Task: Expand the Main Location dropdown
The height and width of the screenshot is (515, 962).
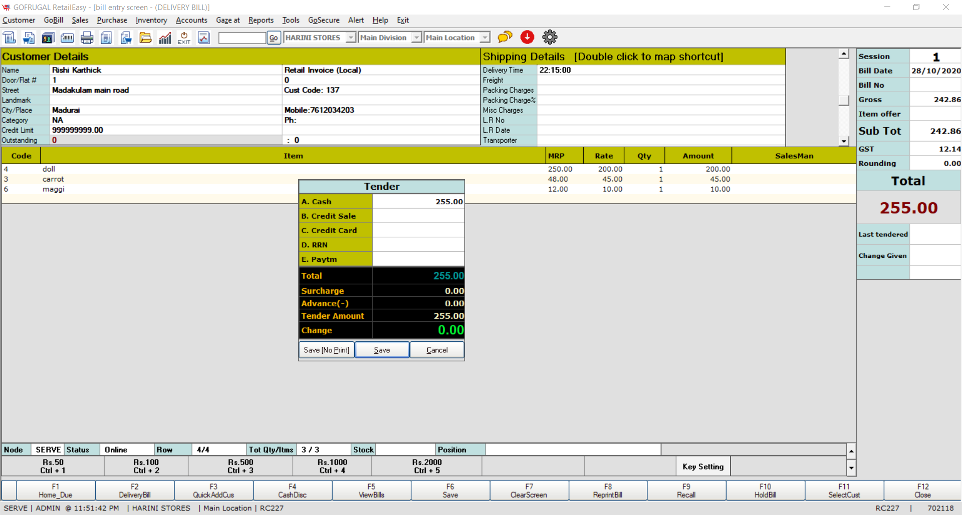Action: coord(485,38)
